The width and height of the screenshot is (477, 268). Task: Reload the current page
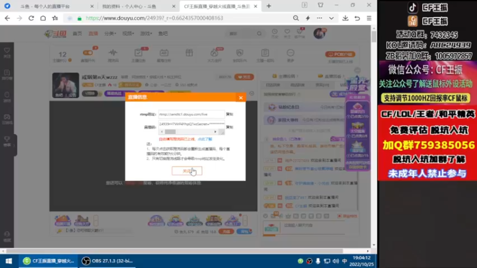coord(31,18)
